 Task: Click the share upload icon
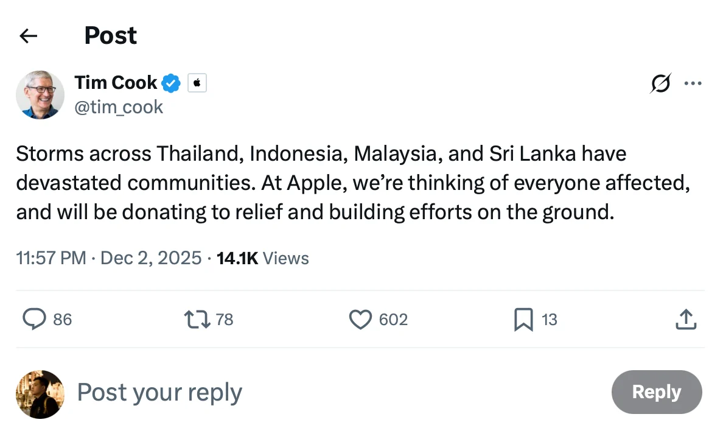(x=686, y=319)
